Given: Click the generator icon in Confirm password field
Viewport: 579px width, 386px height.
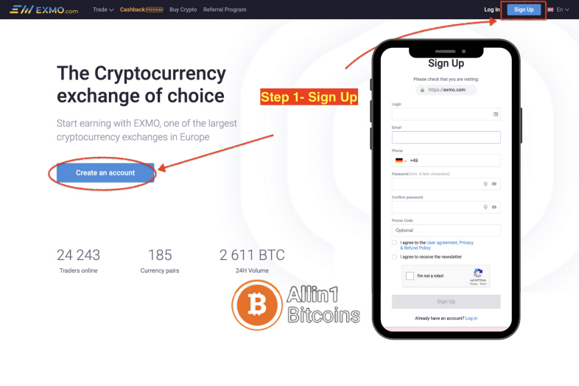Looking at the screenshot, I should [485, 207].
